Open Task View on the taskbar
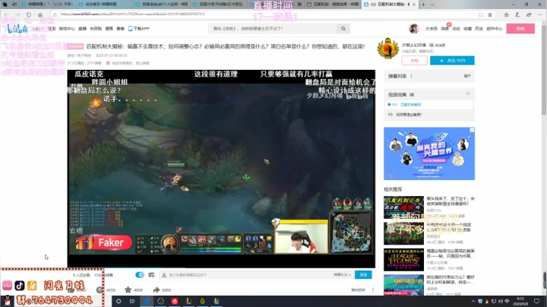The width and height of the screenshot is (547, 307). click(132, 301)
